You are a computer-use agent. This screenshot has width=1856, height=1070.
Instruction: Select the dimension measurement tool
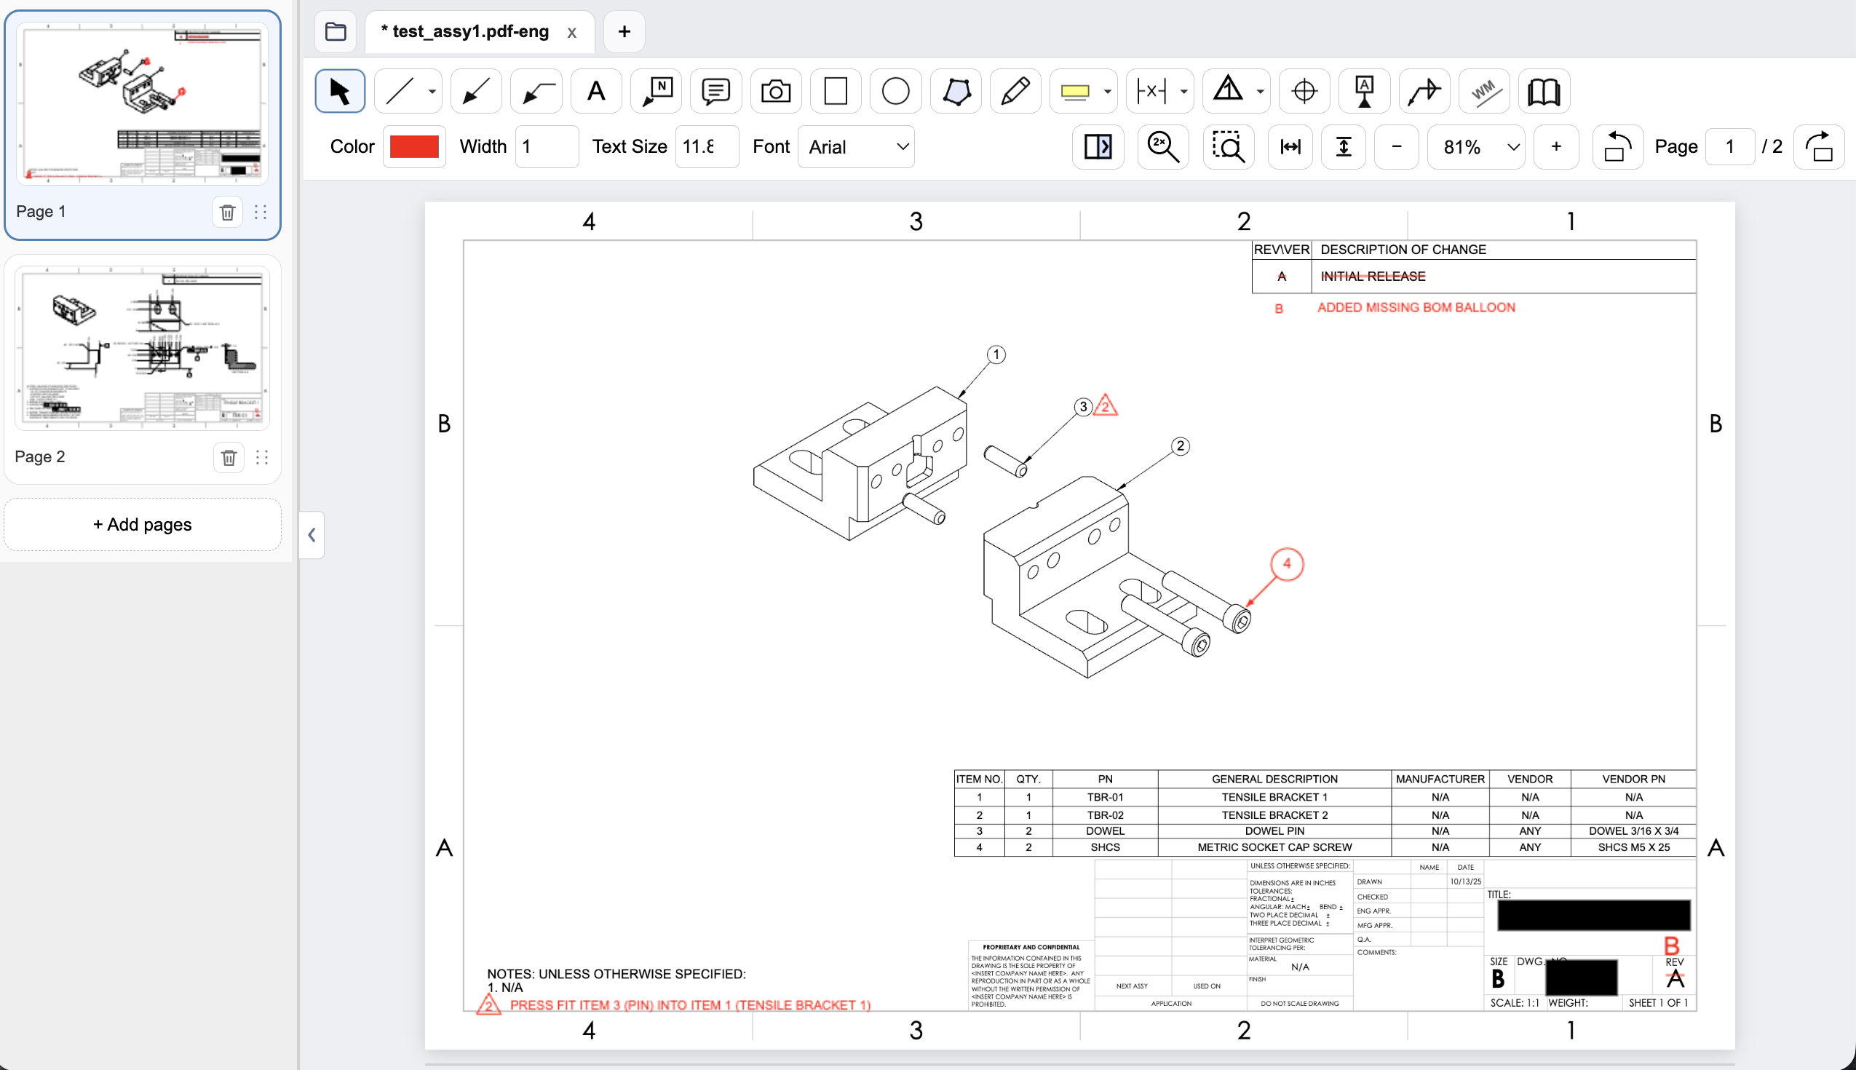[1151, 91]
